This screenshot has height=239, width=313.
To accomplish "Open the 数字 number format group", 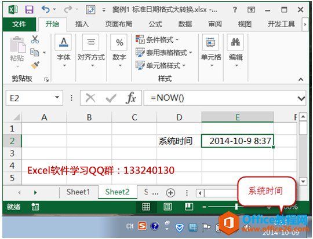I will tap(119, 52).
